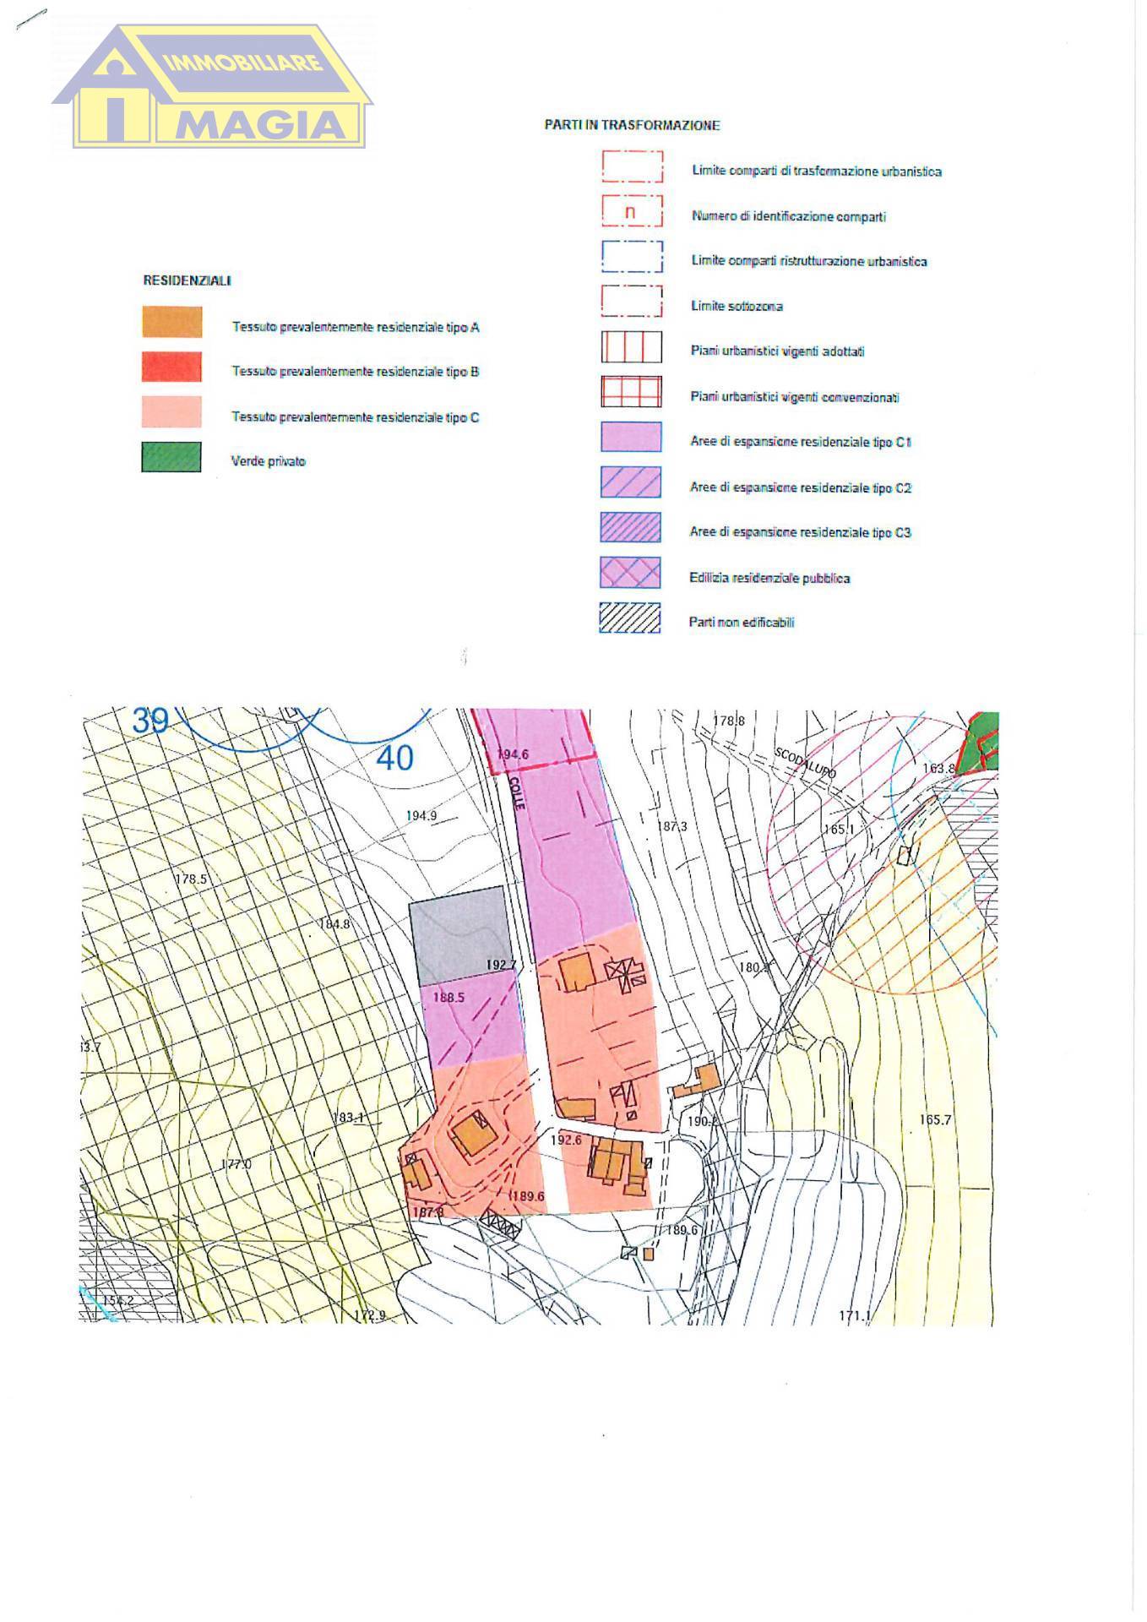
Task: Click the dense-hatched espansione tipo C3 symbol
Action: coord(630,527)
